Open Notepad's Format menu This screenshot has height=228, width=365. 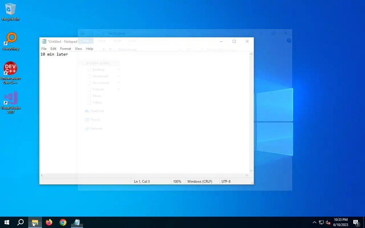click(x=66, y=49)
